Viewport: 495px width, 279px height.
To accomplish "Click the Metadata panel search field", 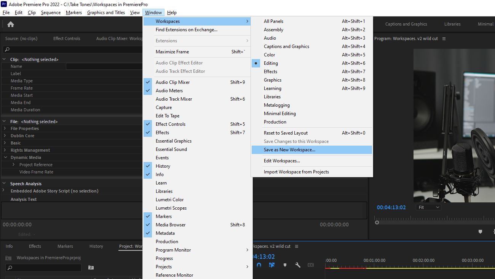I will click(x=72, y=50).
